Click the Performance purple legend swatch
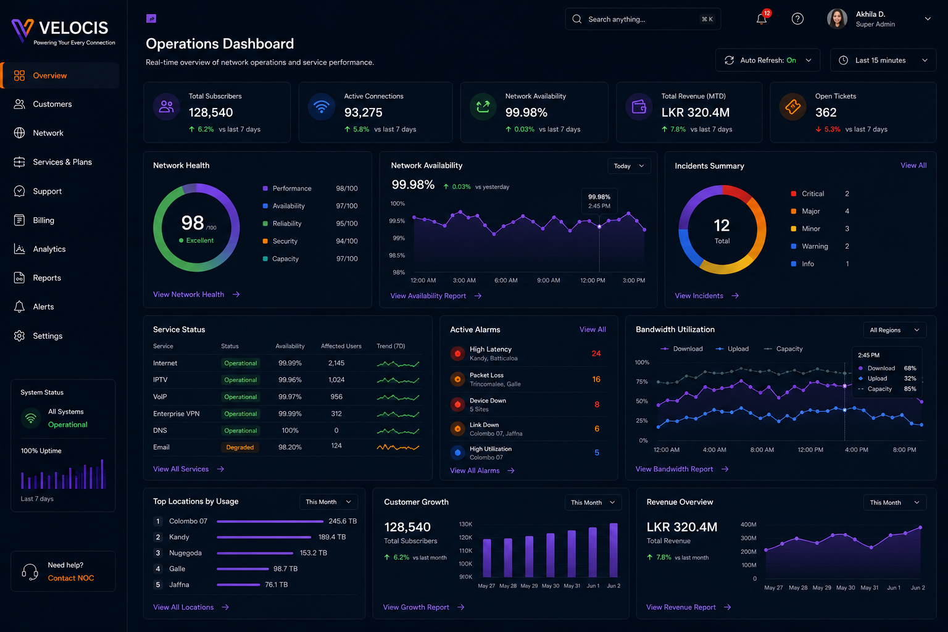Image resolution: width=948 pixels, height=632 pixels. pyautogui.click(x=265, y=188)
